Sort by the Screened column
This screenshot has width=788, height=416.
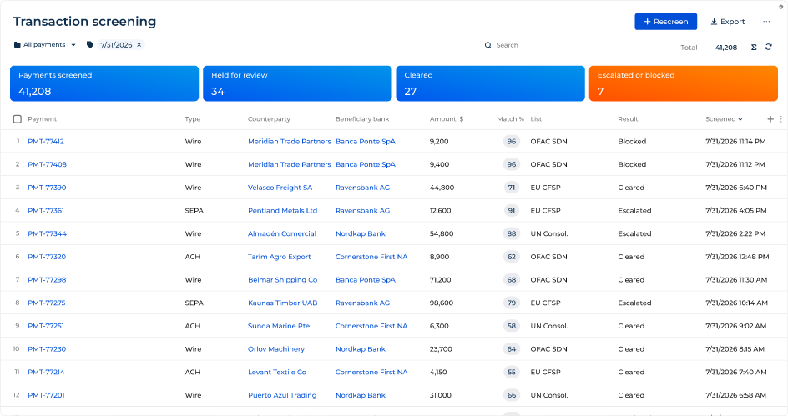pos(724,119)
